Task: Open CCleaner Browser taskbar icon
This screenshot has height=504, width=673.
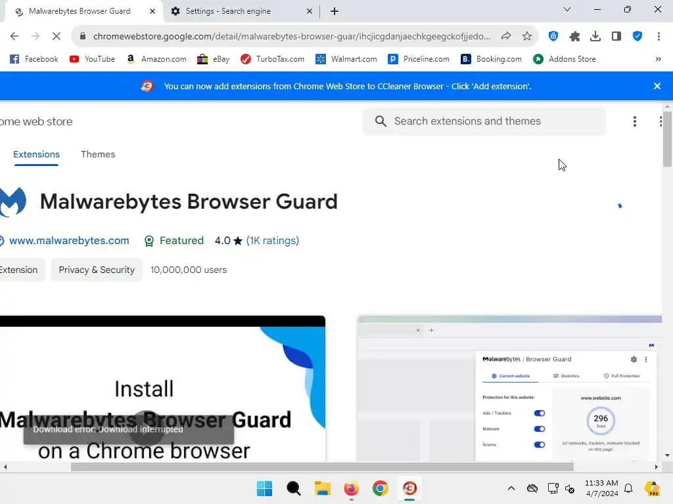Action: (x=409, y=488)
